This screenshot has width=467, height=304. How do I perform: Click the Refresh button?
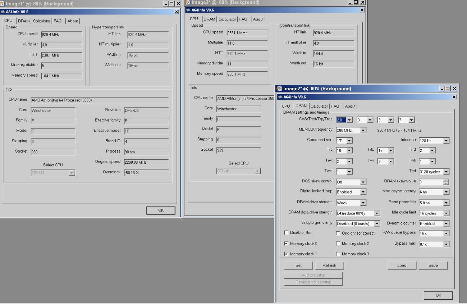329,266
